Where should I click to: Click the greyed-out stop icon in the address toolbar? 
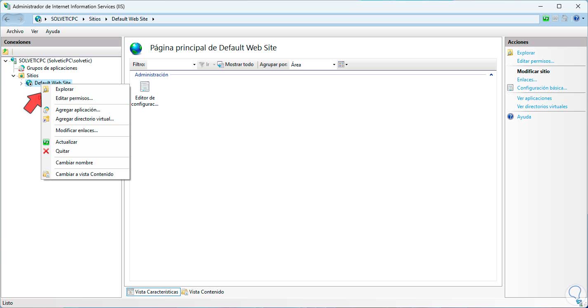[555, 19]
